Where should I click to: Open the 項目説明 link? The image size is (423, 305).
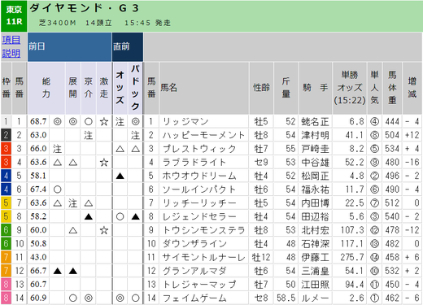point(11,46)
